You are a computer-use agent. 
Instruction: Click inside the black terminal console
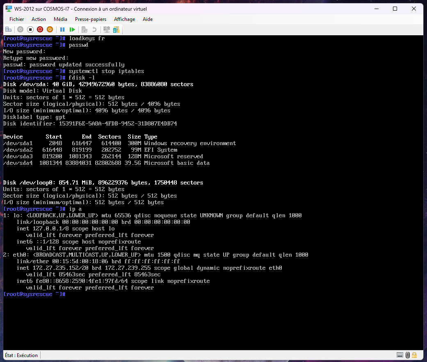coord(213,320)
